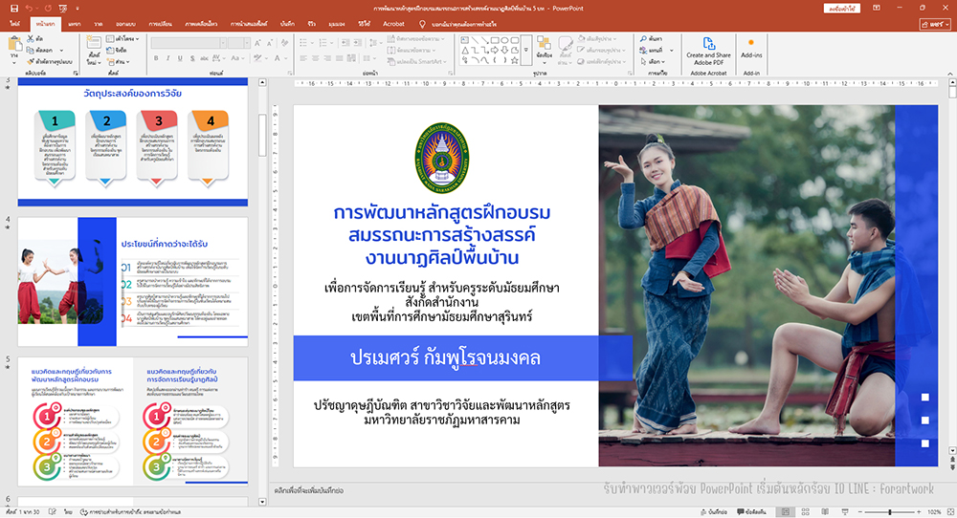Click the zoom slider in status bar
Viewport: 957px width, 518px height.
click(x=890, y=512)
